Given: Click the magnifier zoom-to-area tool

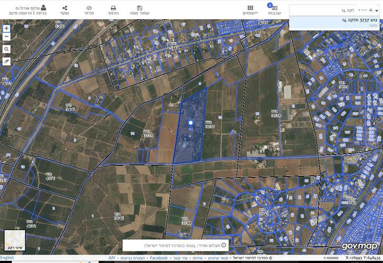Looking at the screenshot, I should 7,49.
